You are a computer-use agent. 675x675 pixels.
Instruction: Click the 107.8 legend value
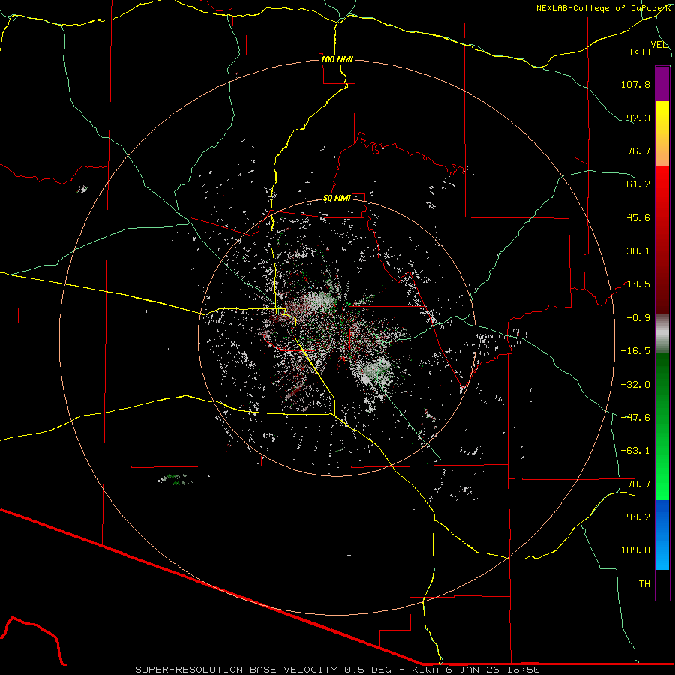point(635,84)
